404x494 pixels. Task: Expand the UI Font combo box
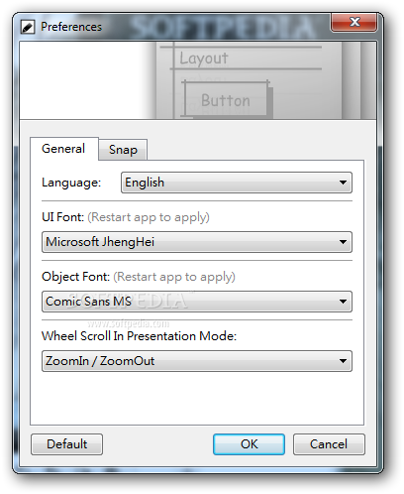click(197, 242)
